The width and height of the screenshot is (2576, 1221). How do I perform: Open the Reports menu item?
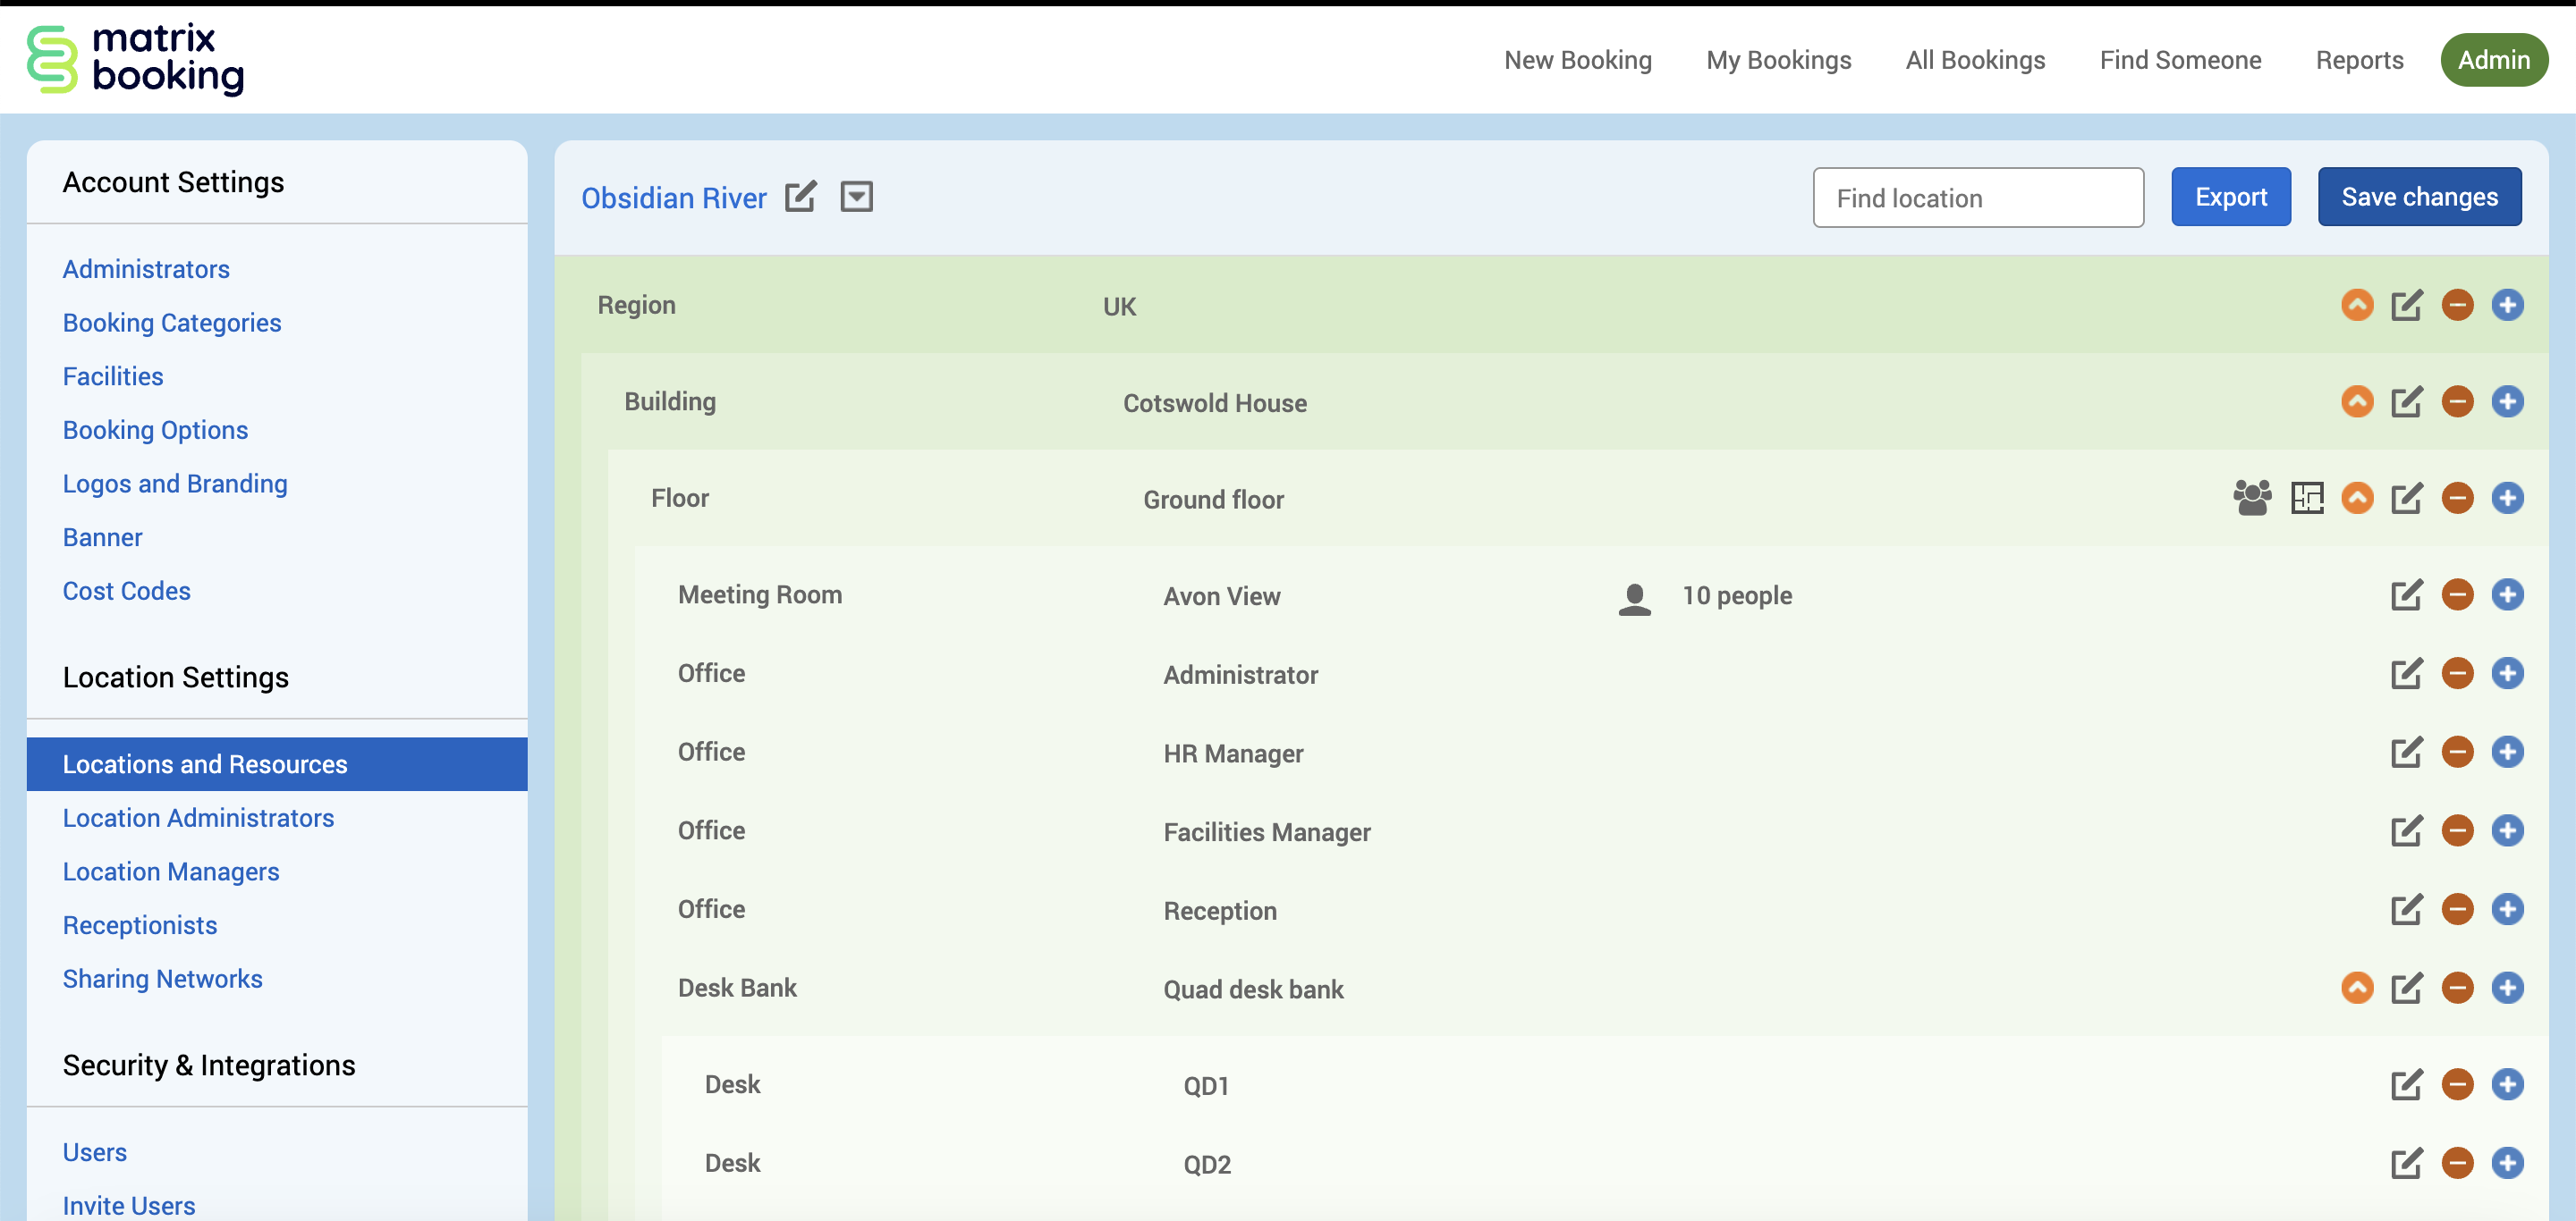2359,60
